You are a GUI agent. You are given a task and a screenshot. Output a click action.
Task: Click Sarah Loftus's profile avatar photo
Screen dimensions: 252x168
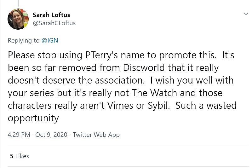[x=18, y=19]
